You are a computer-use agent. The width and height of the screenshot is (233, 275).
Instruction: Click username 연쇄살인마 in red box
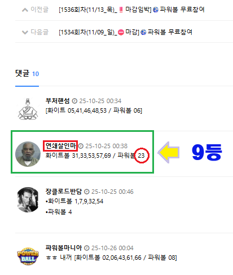pos(60,146)
